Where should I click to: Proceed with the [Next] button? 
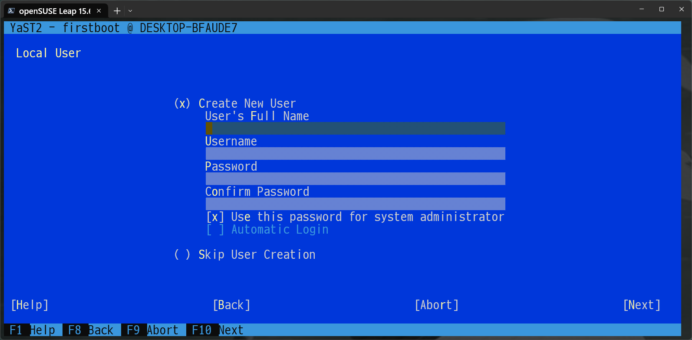[x=642, y=305]
